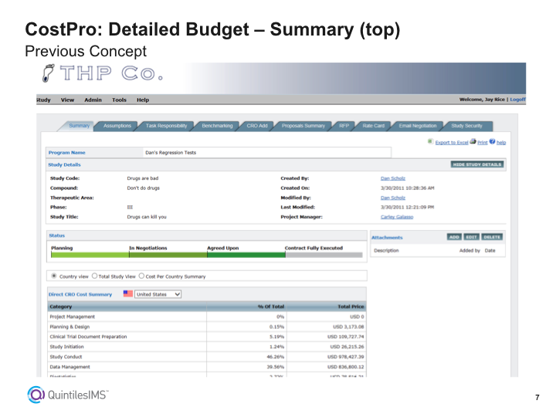
Task: Open the Created By Dan Scholz link
Action: point(393,178)
